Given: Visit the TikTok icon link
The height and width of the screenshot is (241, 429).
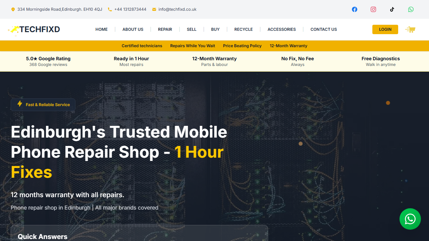Looking at the screenshot, I should pos(392,9).
